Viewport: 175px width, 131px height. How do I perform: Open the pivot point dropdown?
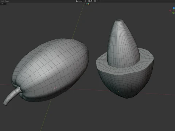(x=86, y=1)
